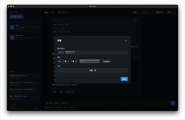Image resolution: width=185 pixels, height=120 pixels.
Task: Open the 重连方式 dropdown
Action: (70, 52)
